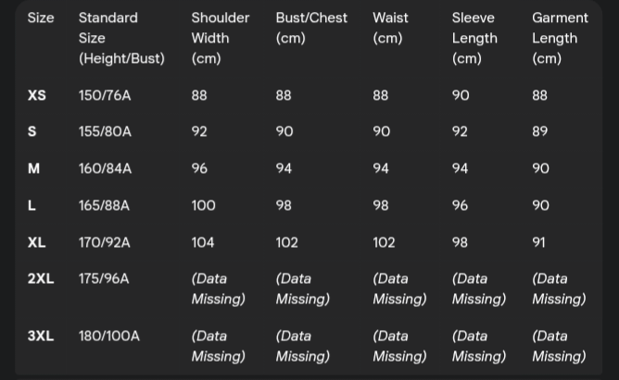Click the M size row label

pyautogui.click(x=34, y=168)
